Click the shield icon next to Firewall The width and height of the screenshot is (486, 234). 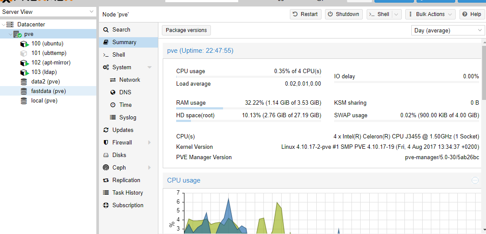tap(106, 142)
